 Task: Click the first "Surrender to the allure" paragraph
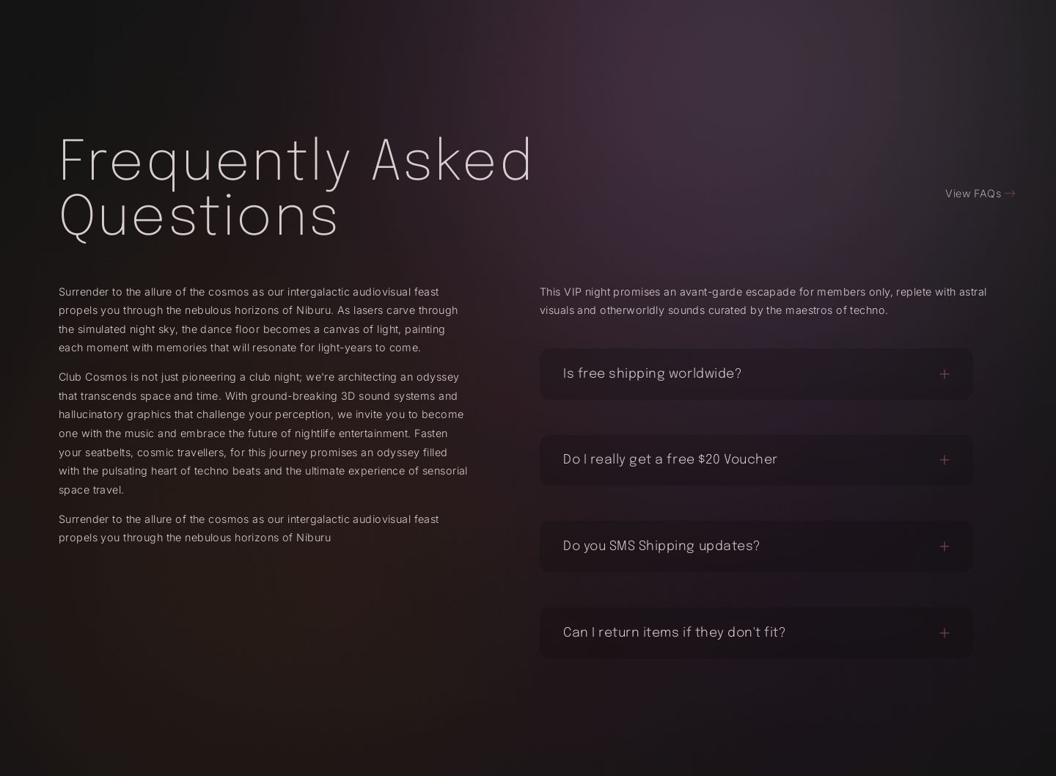pos(257,320)
